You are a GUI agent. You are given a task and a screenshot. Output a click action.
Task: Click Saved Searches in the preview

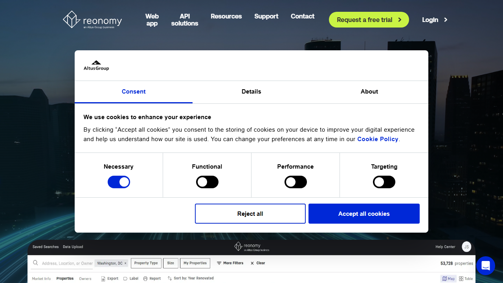pyautogui.click(x=46, y=247)
